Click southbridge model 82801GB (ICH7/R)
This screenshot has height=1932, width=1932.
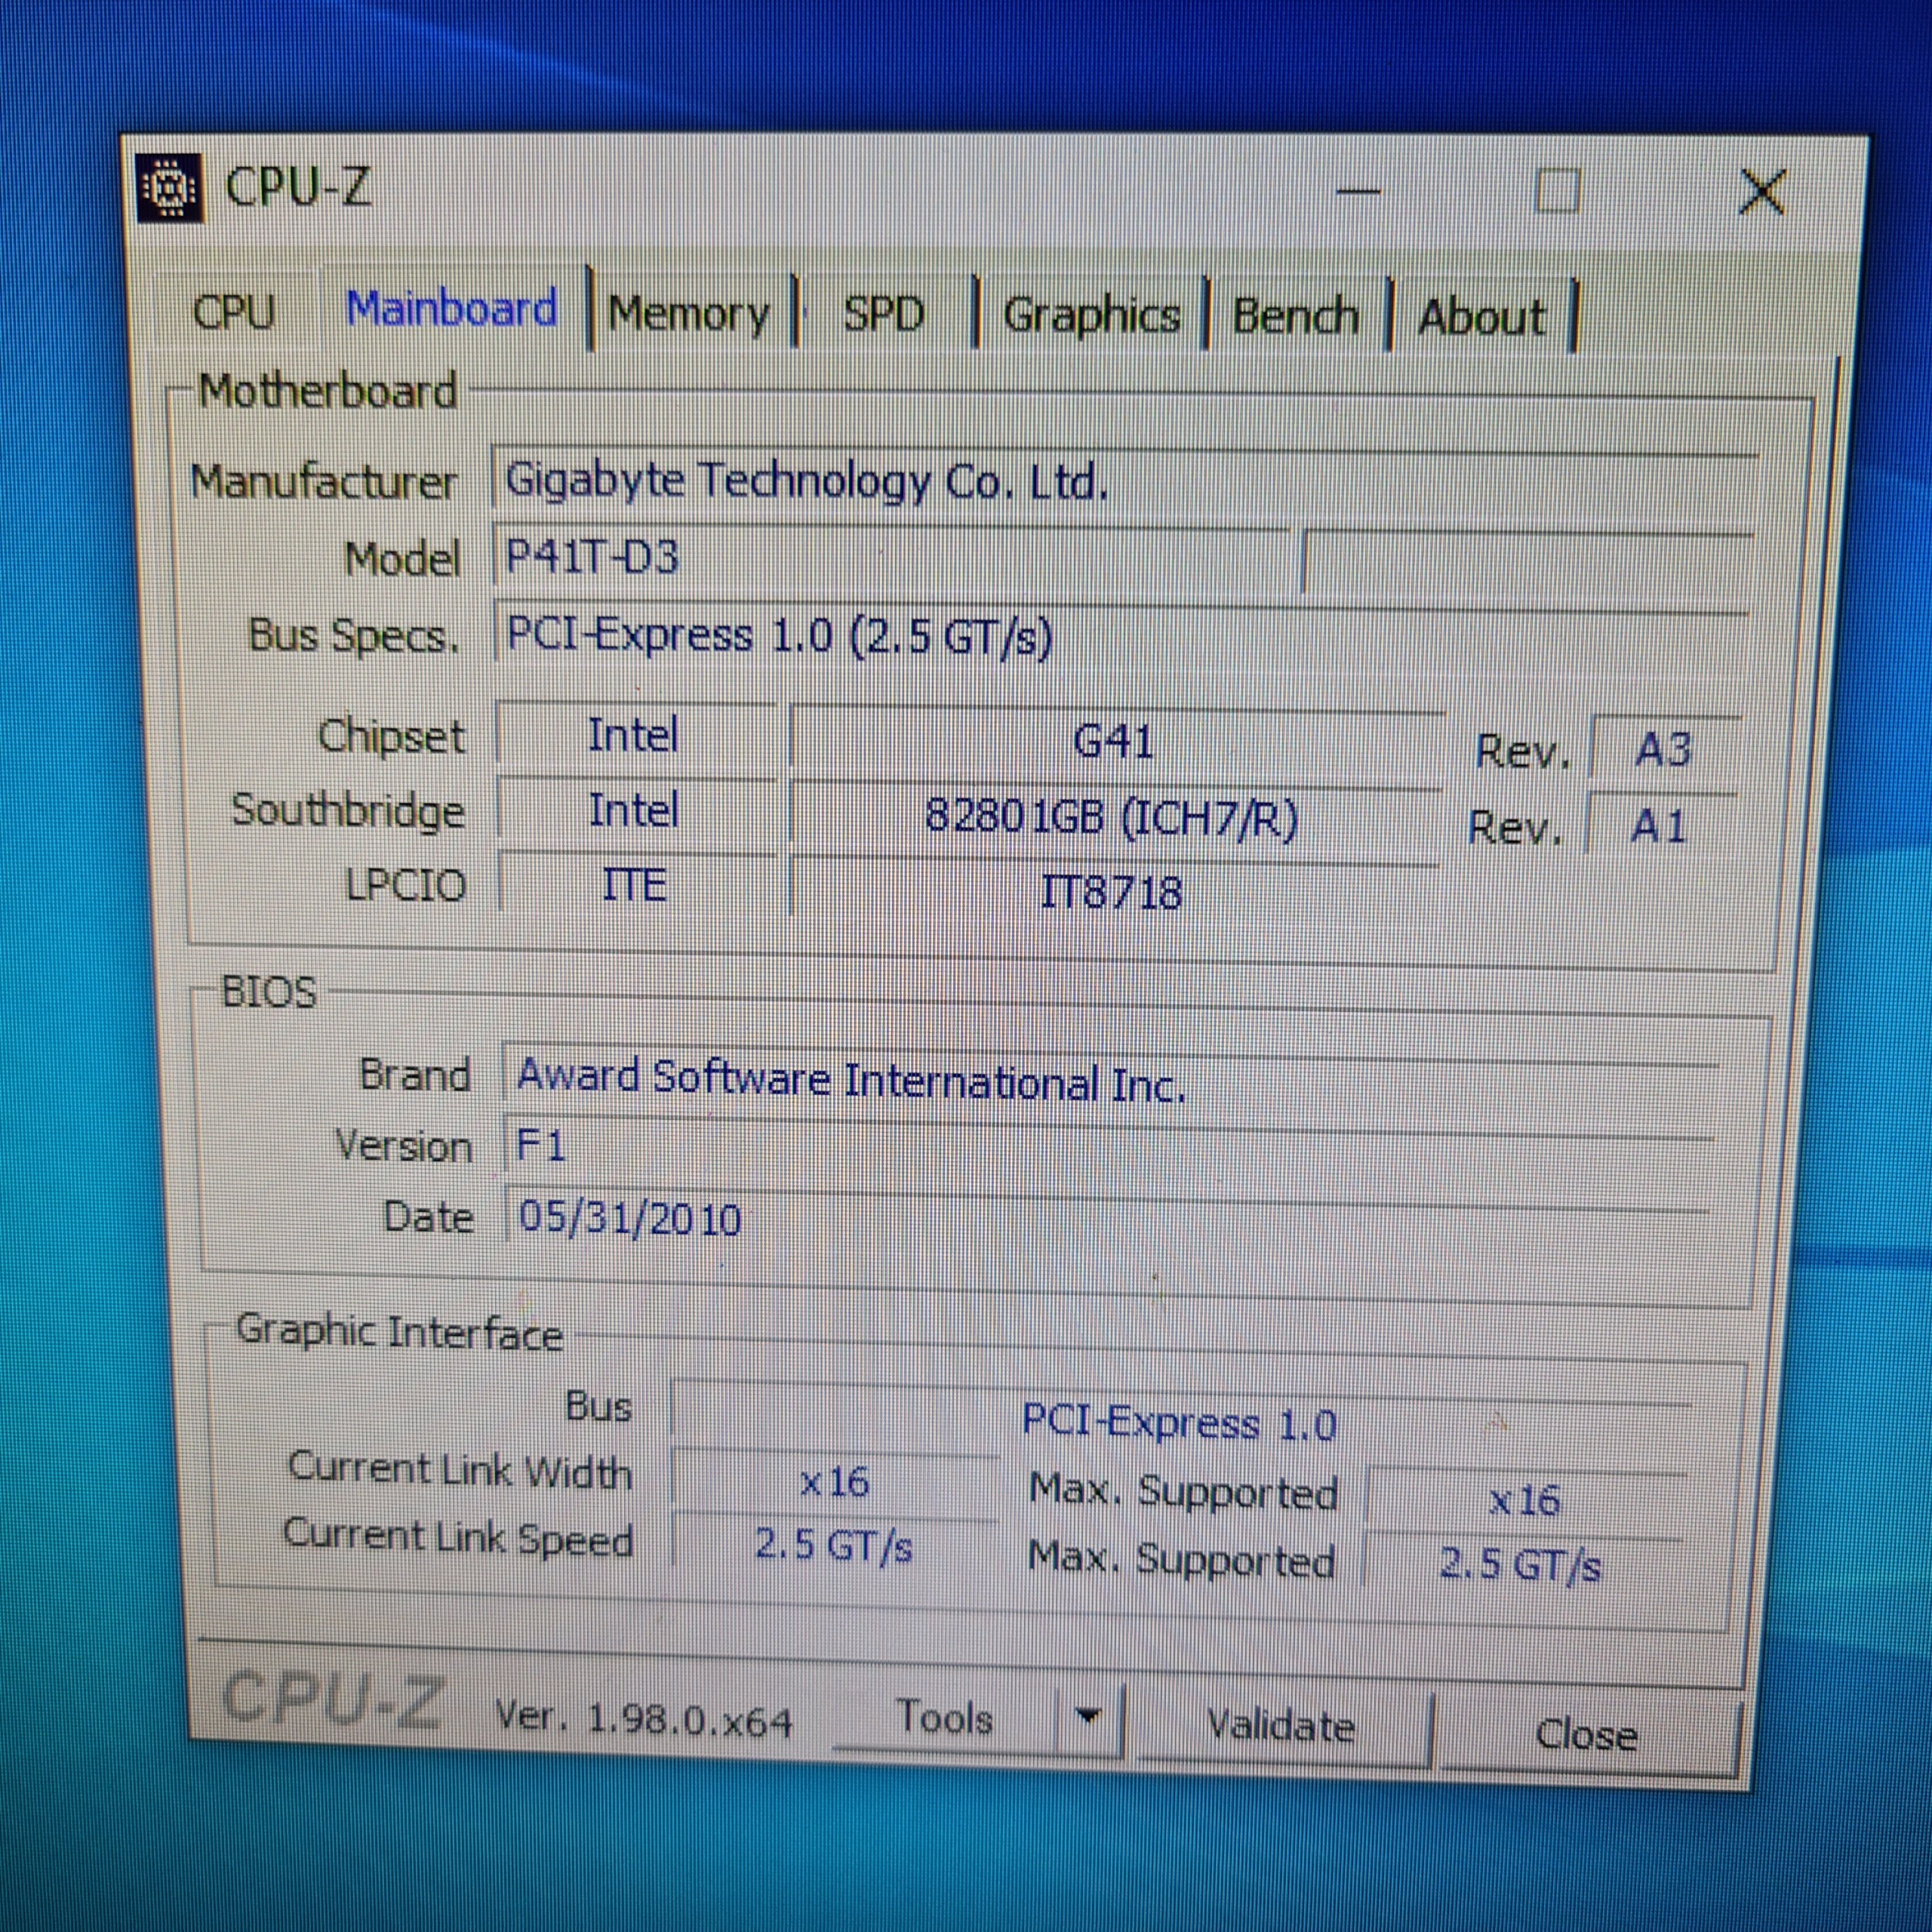1114,818
